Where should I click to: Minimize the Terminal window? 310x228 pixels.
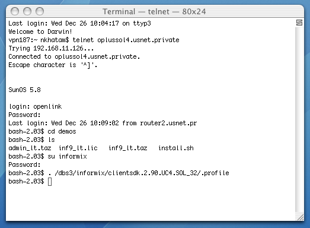click(27, 11)
